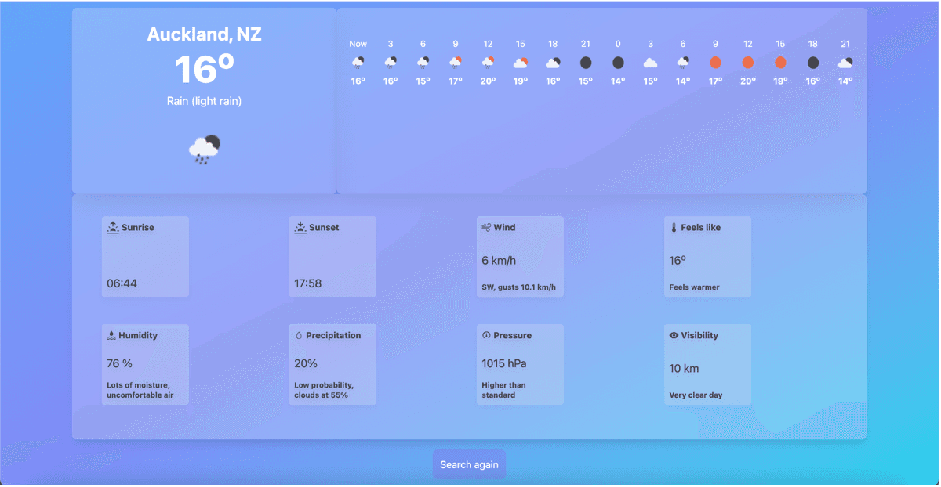Image resolution: width=941 pixels, height=487 pixels.
Task: Click the gauge icon on the Pressure card
Action: (x=486, y=335)
